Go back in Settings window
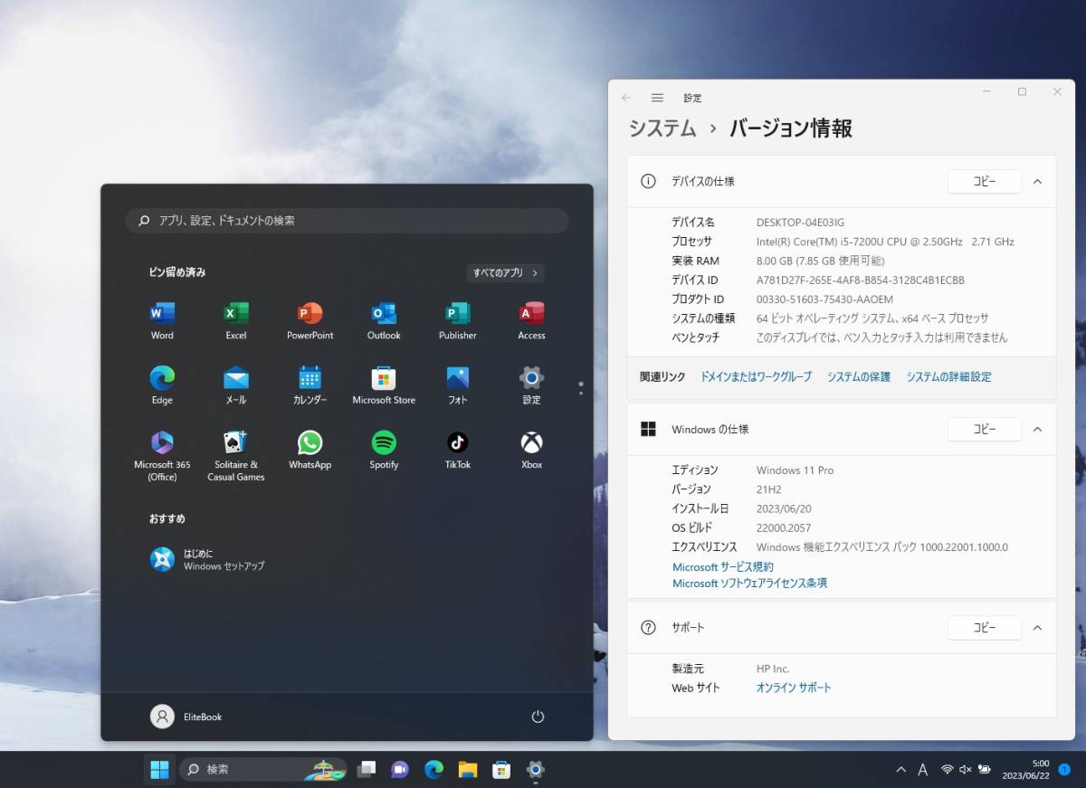 626,98
